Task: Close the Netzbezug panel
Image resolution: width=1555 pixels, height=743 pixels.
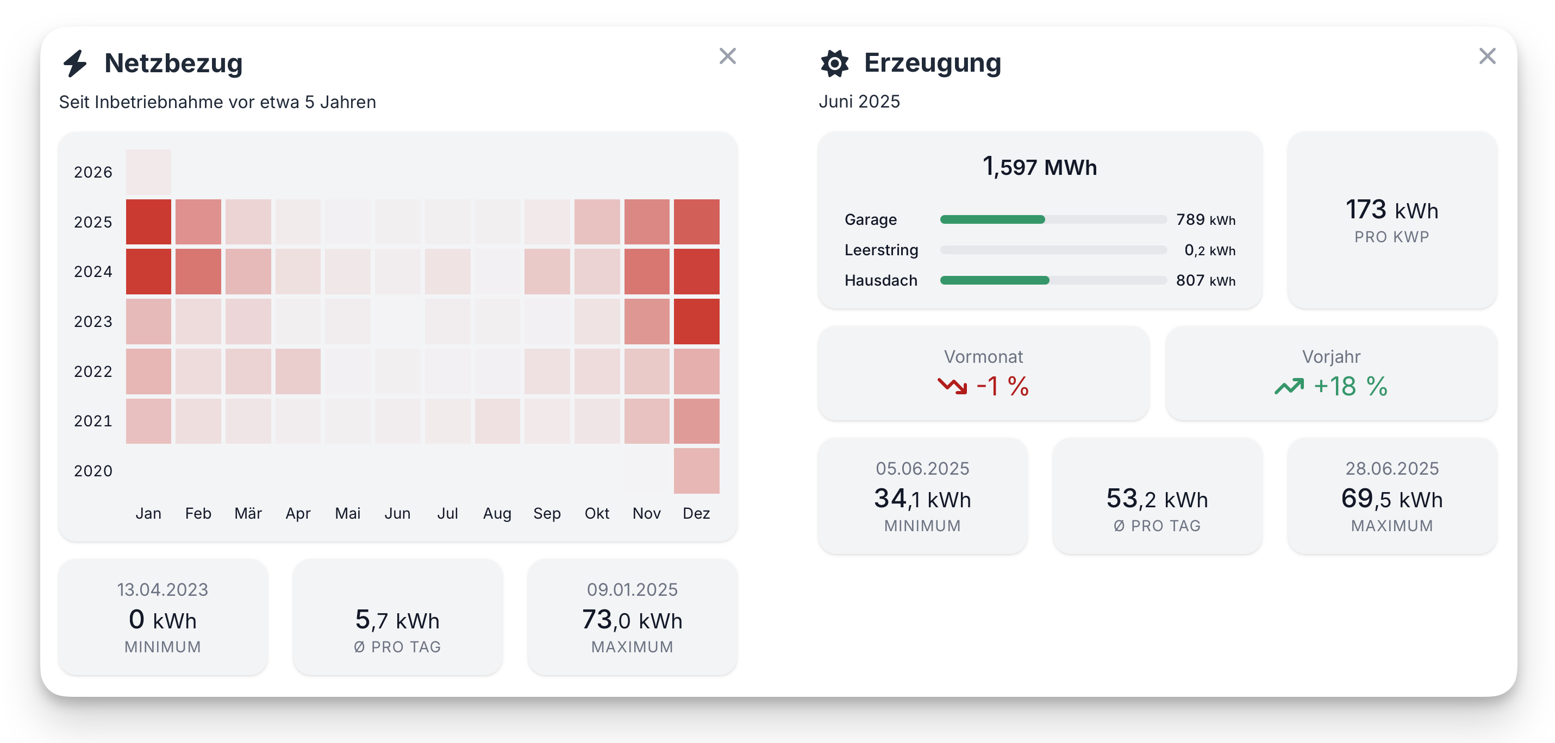Action: point(727,56)
